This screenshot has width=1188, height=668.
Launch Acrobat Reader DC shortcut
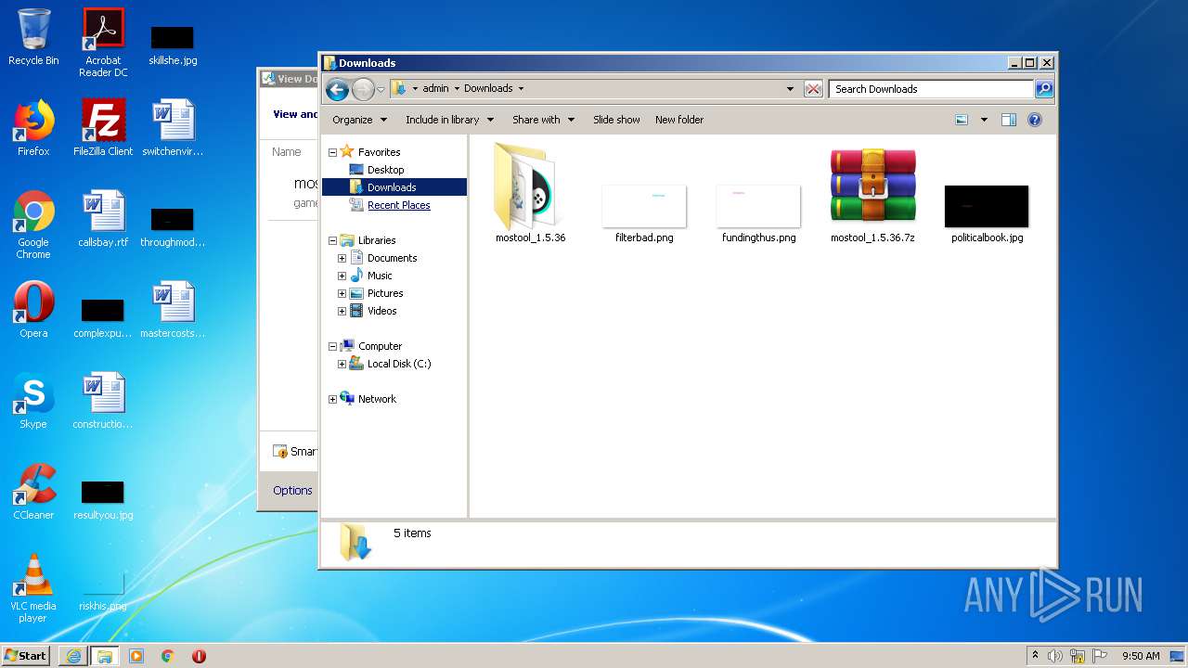(103, 43)
